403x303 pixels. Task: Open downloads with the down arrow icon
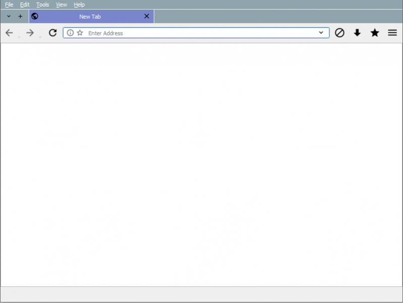[x=357, y=33]
